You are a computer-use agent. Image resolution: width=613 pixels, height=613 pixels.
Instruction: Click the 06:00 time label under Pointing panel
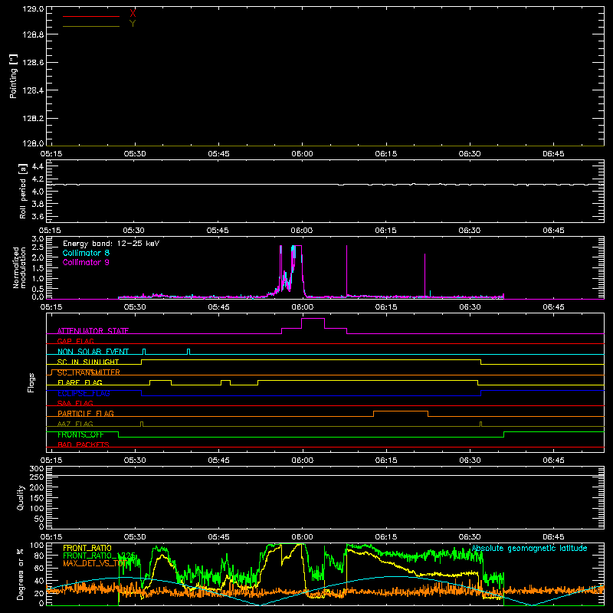point(302,154)
